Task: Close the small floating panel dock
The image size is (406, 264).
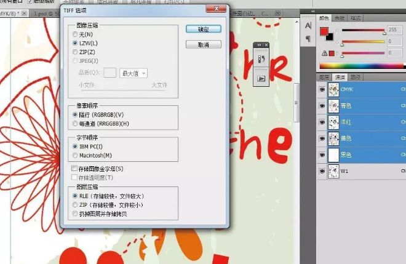Action: [x=266, y=45]
